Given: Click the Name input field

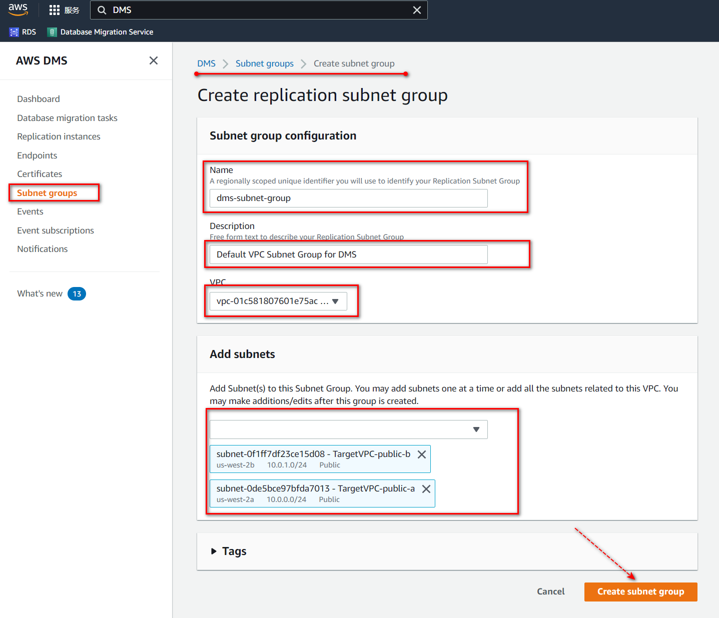Looking at the screenshot, I should (x=349, y=198).
